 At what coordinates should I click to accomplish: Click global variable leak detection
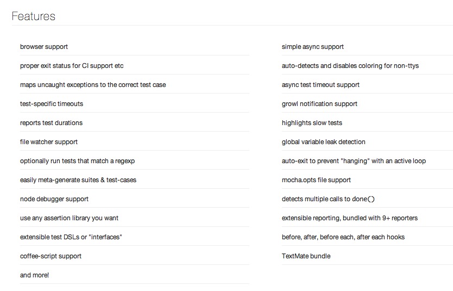tap(323, 142)
